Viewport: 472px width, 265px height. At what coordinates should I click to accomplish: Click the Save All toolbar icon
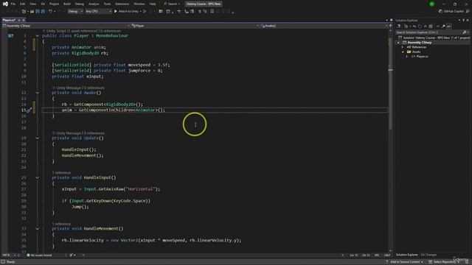[43, 12]
